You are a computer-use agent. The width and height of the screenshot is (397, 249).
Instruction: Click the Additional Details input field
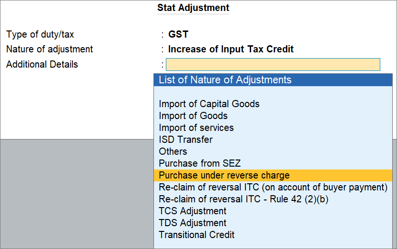[x=273, y=64]
